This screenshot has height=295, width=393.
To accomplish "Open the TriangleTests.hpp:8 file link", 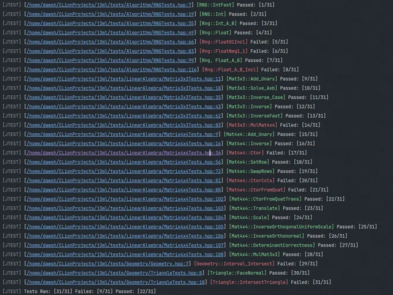I will [x=114, y=273].
